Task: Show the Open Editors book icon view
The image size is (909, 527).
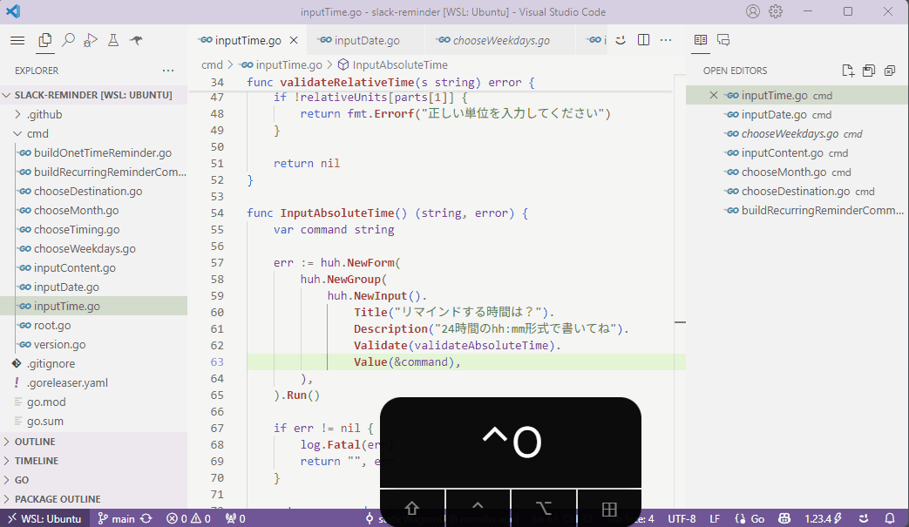Action: [701, 40]
